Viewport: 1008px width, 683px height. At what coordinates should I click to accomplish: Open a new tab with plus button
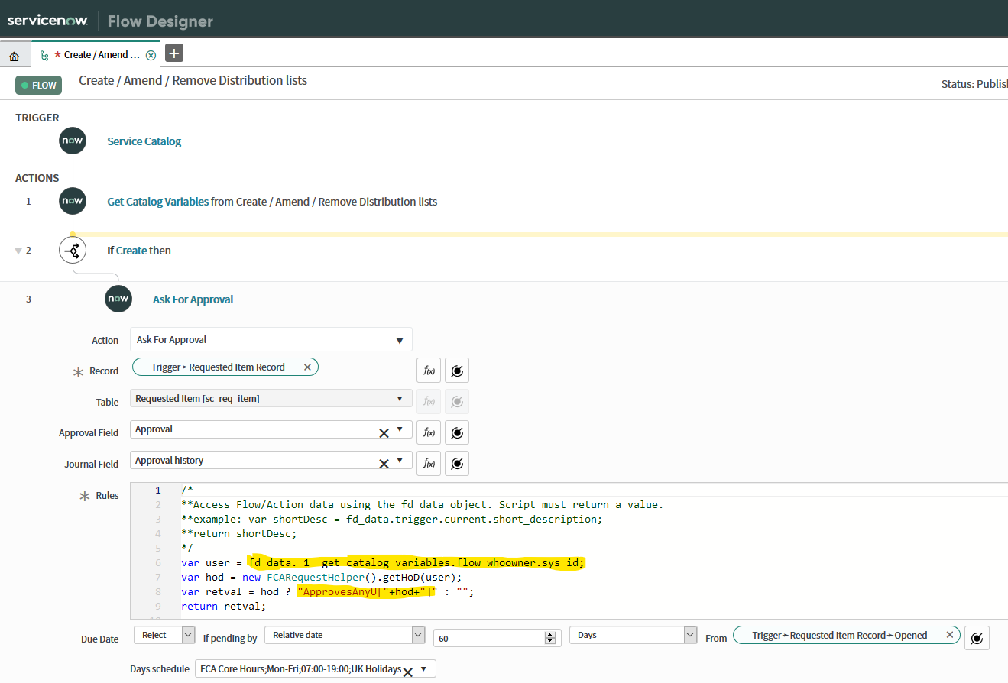pos(174,53)
